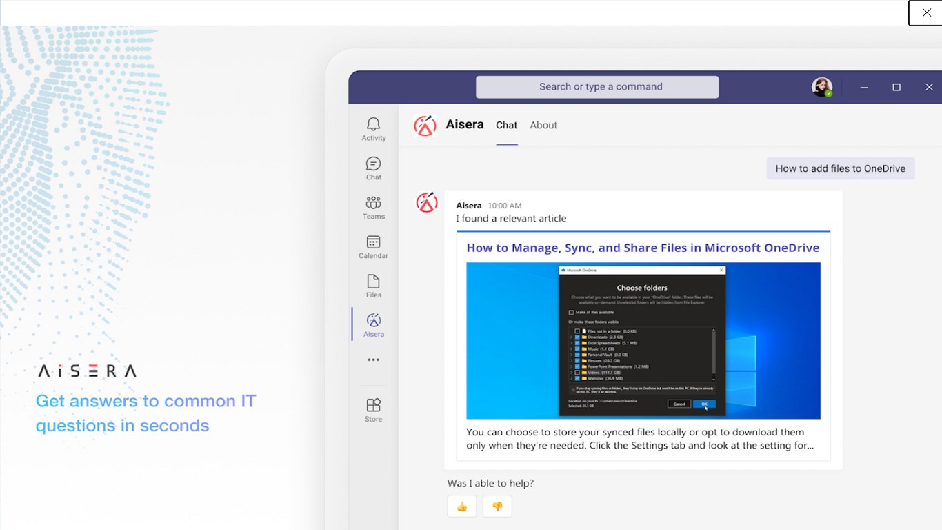Click the folder list scrollbar
This screenshot has height=530, width=942.
point(714,355)
